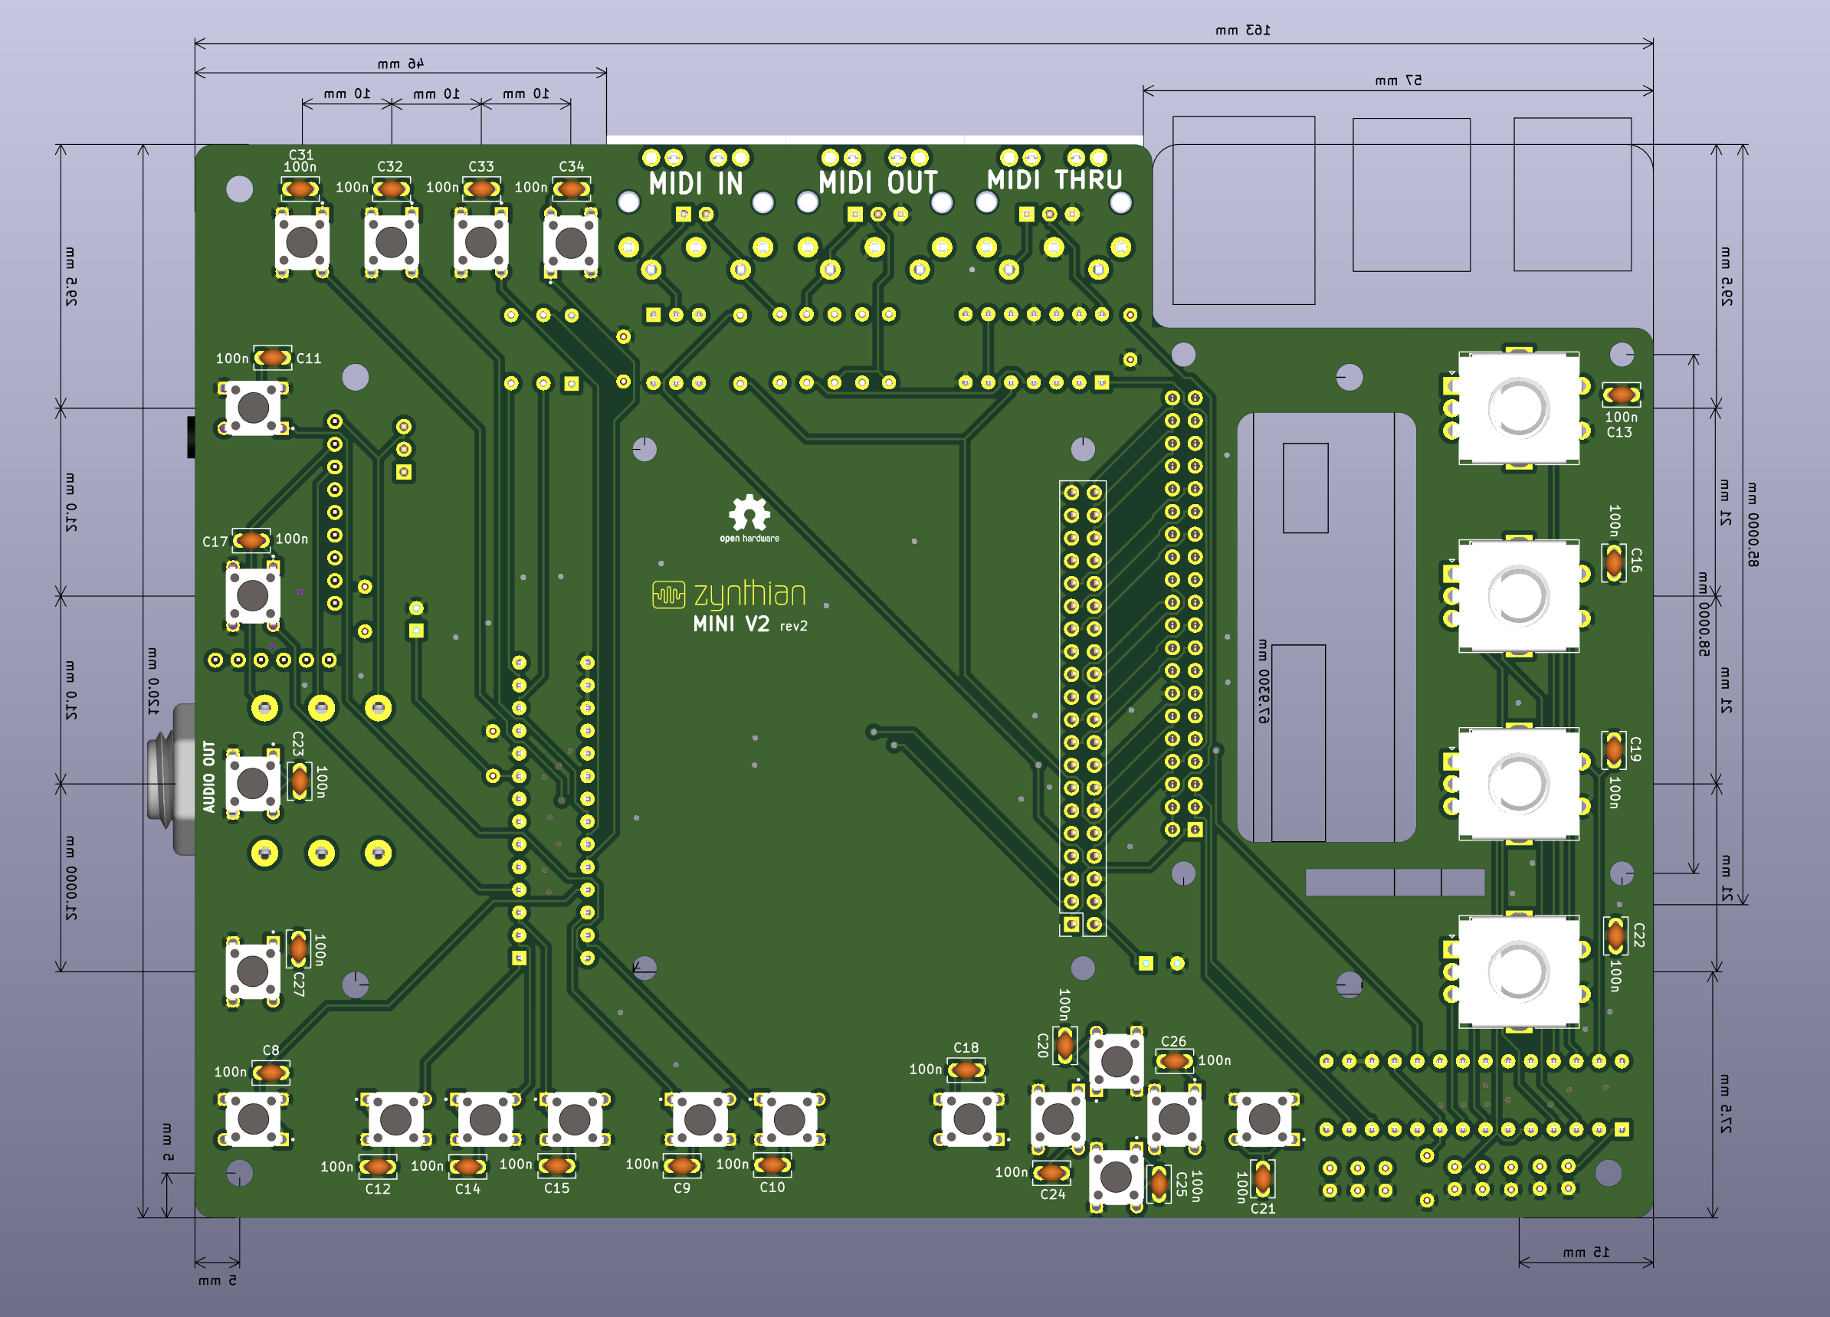Click the push button below capacitor C18

tap(968, 1119)
